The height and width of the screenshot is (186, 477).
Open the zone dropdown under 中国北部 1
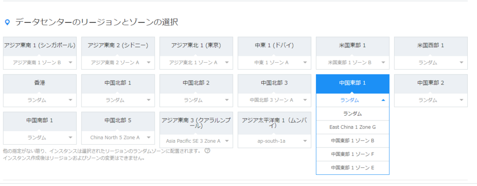[118, 100]
